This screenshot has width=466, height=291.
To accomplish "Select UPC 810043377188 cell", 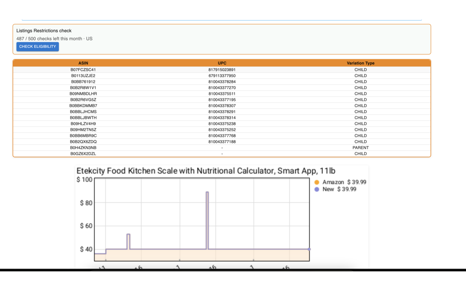I will pyautogui.click(x=222, y=141).
